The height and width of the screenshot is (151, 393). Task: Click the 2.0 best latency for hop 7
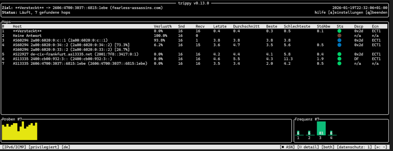(270, 64)
